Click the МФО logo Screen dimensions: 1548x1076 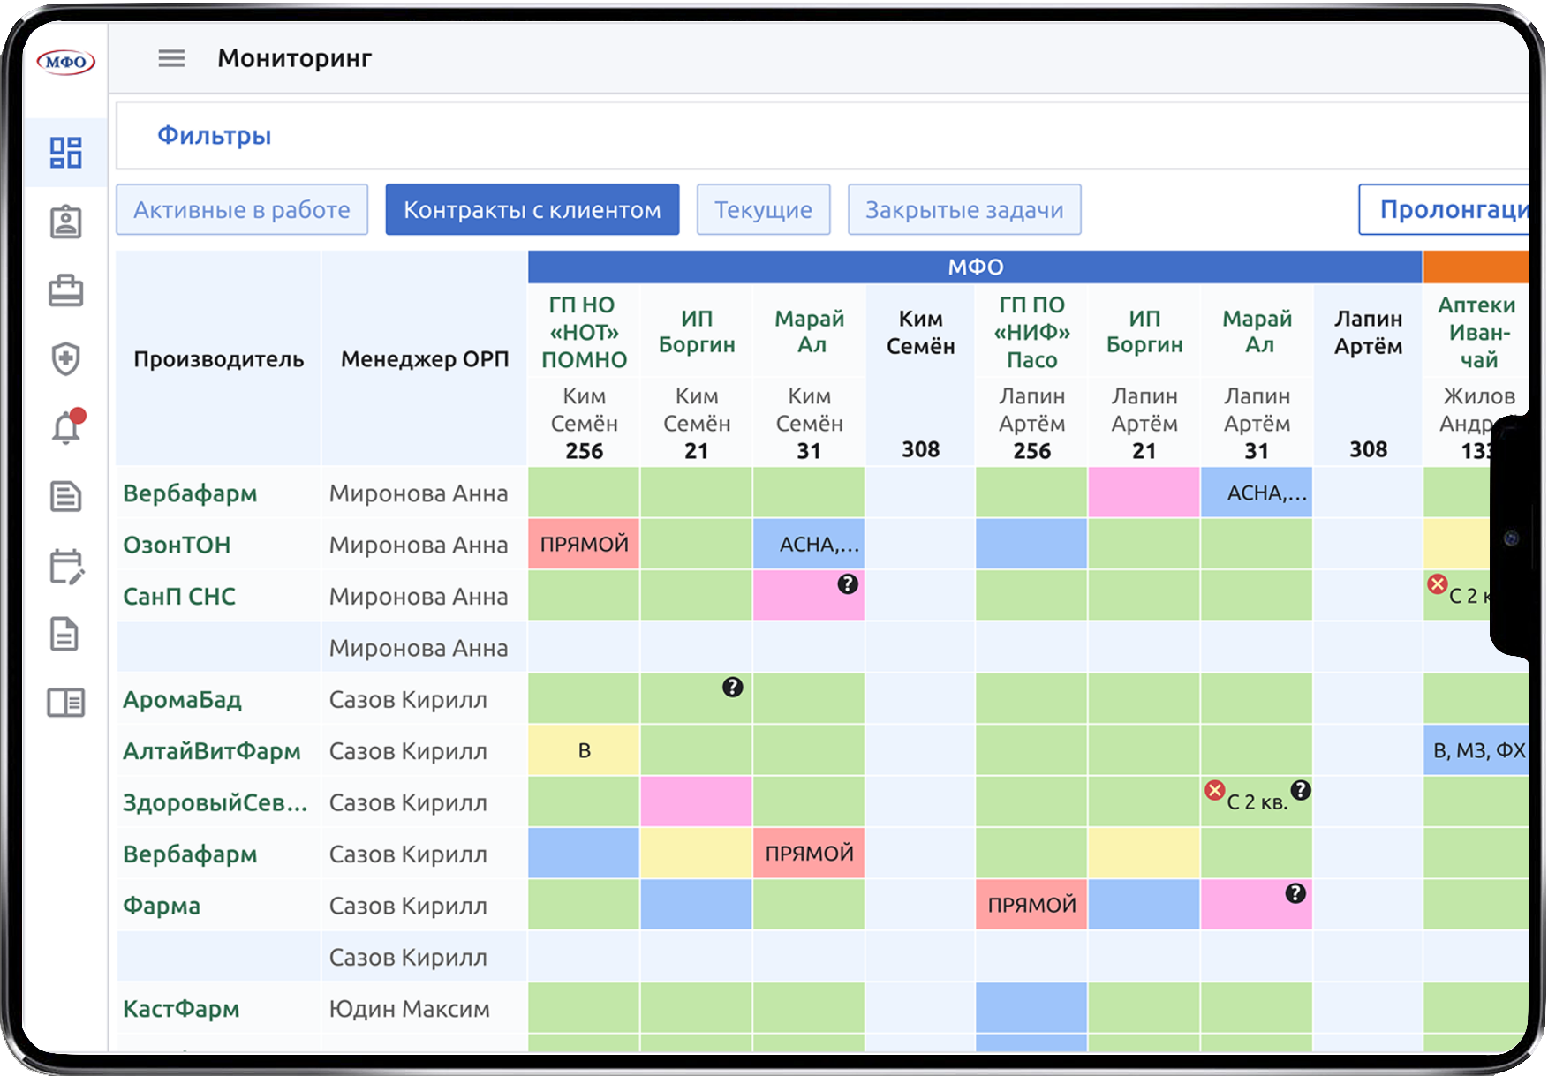65,62
